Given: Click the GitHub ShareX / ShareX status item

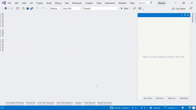Looking at the screenshot, I should click(119, 108).
